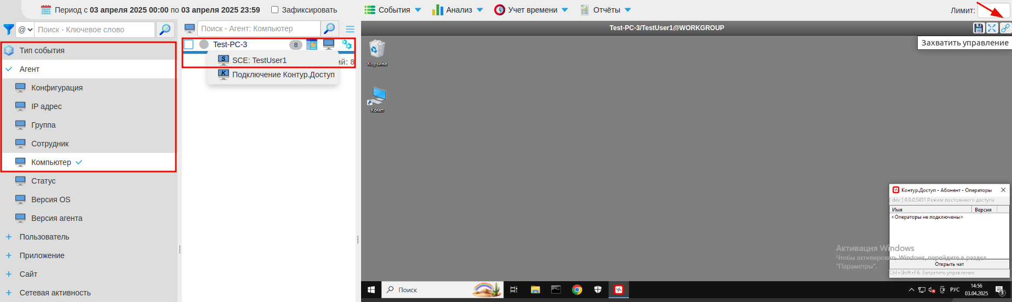Enable the Зафиксировать checkbox
1012x302 pixels.
(x=275, y=10)
